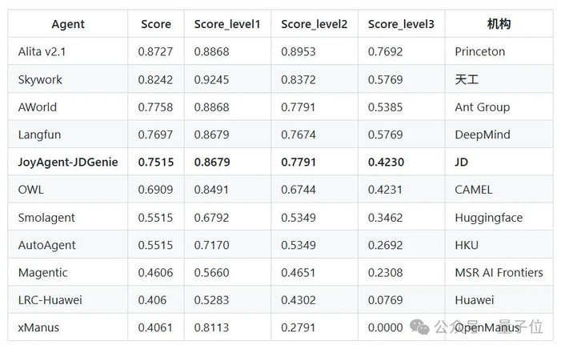Click "0.5515" in the Smolagent row
This screenshot has width=561, height=349.
pos(155,218)
